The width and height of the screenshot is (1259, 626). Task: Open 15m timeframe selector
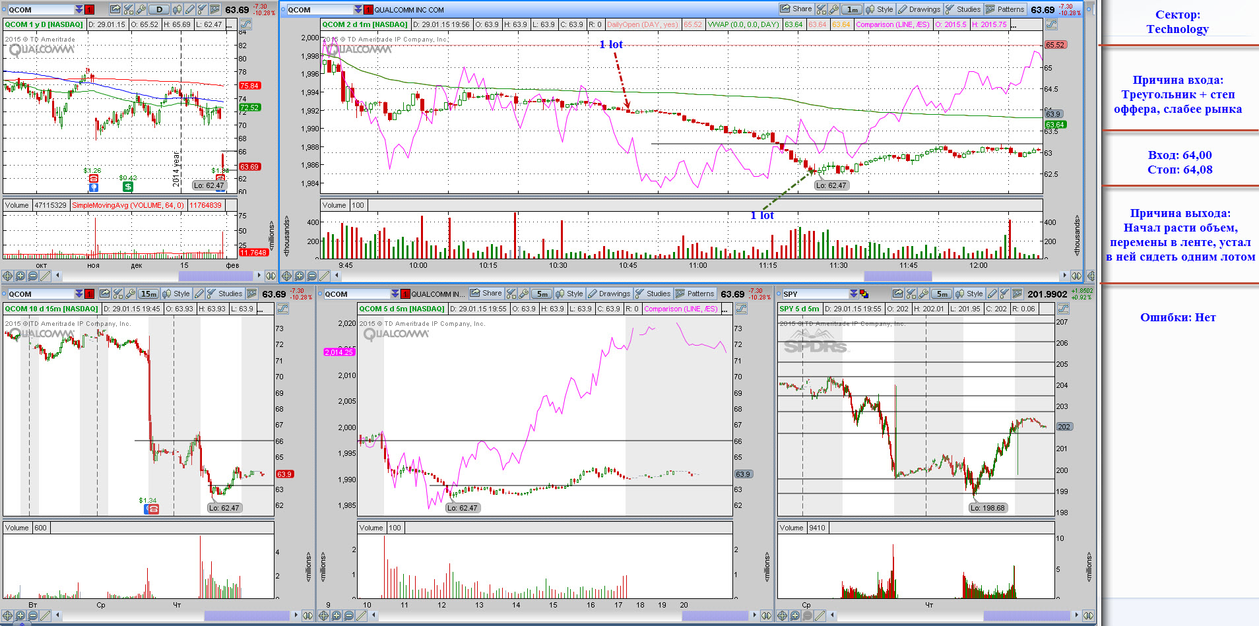click(148, 294)
